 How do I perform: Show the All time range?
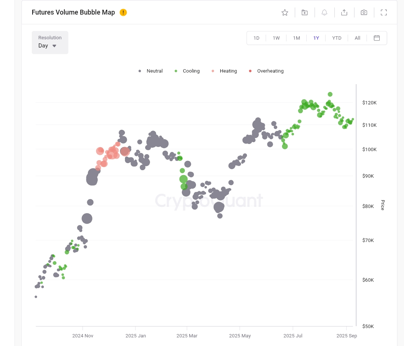click(357, 38)
